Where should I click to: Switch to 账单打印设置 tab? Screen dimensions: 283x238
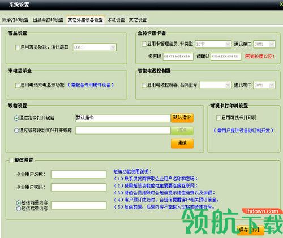pyautogui.click(x=15, y=20)
